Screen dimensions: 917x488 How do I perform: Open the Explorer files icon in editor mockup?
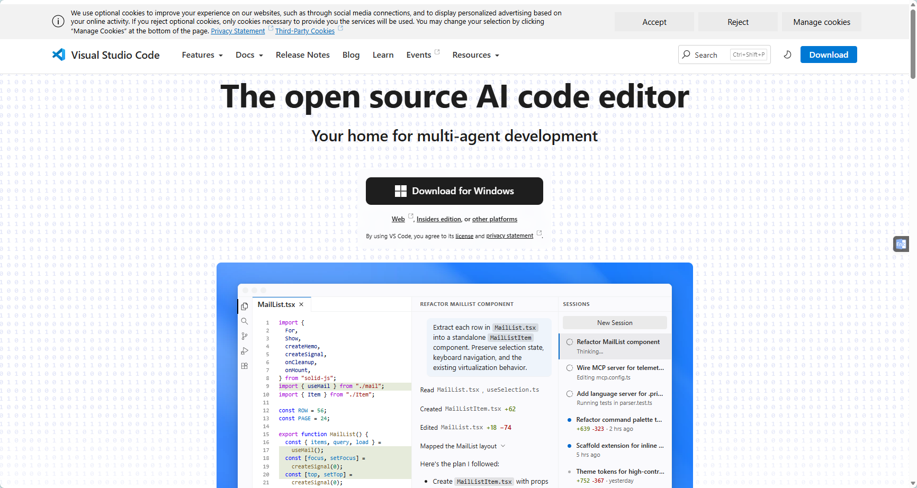244,306
